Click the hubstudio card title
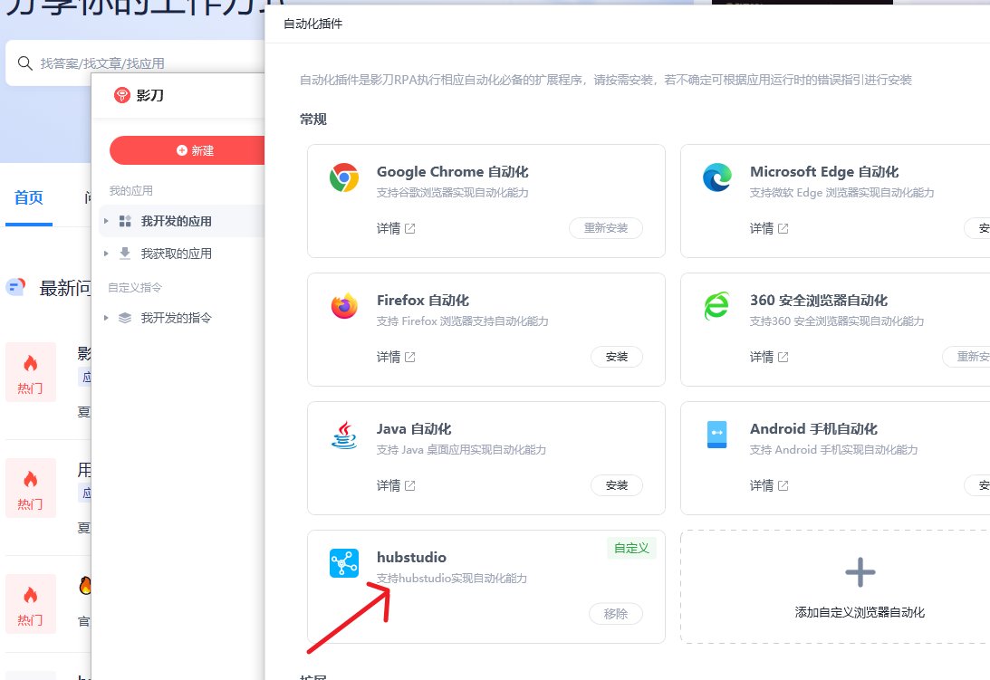 point(411,558)
